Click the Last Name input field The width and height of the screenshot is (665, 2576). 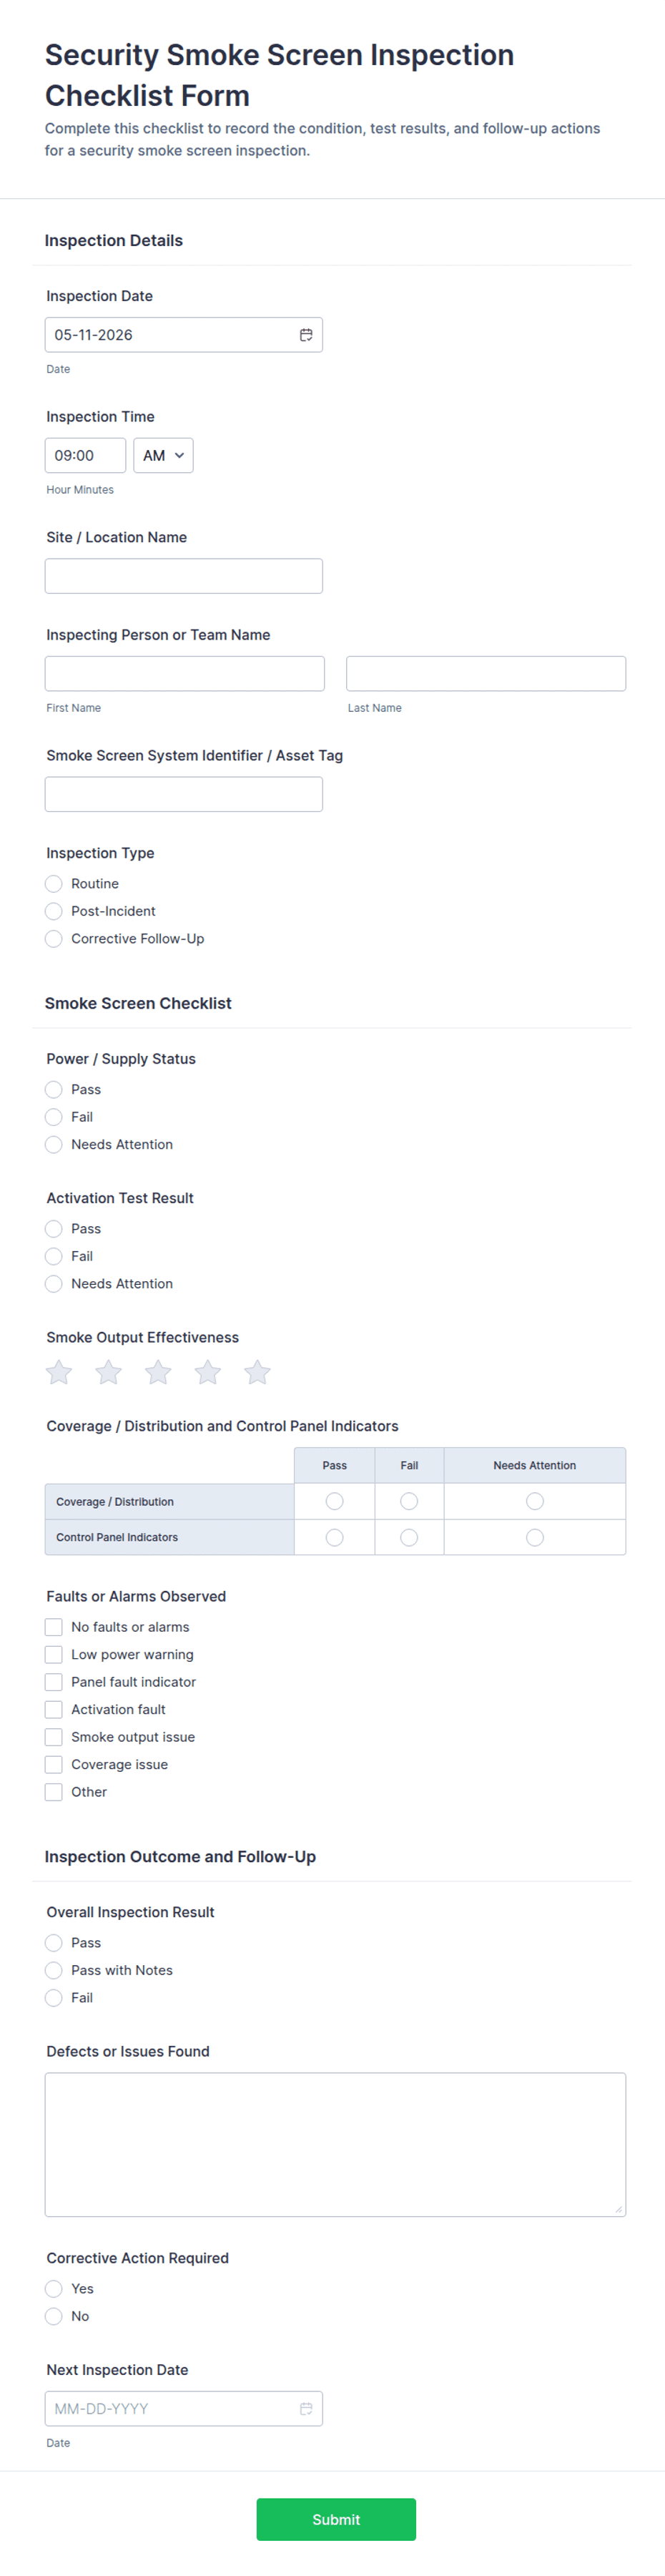coord(486,674)
